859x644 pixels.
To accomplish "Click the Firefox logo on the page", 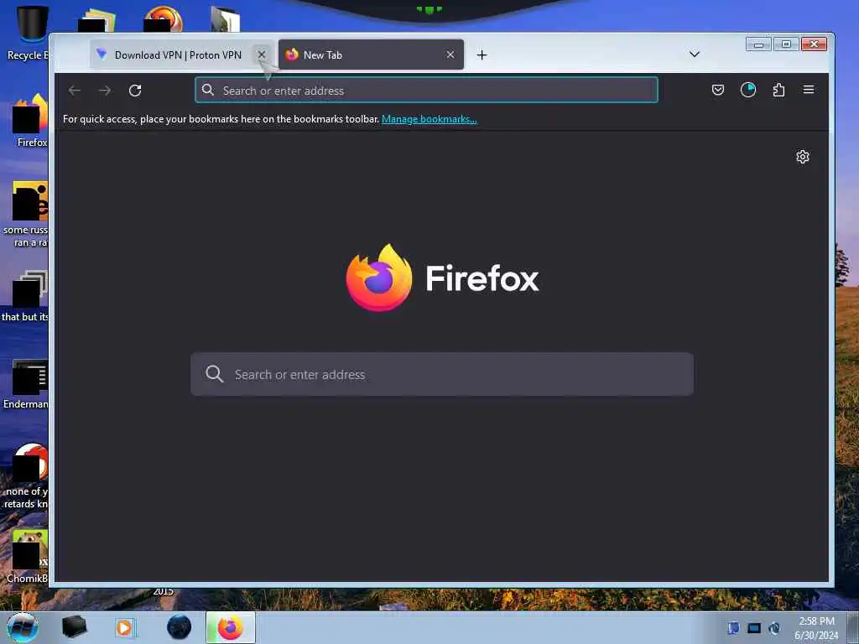I will 379,278.
